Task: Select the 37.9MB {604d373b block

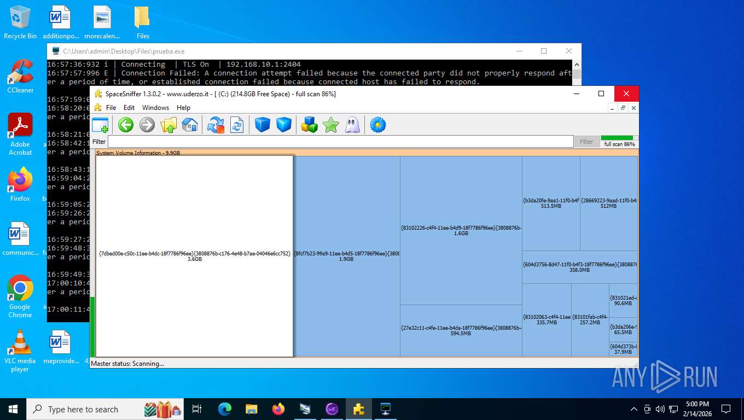Action: coord(623,349)
